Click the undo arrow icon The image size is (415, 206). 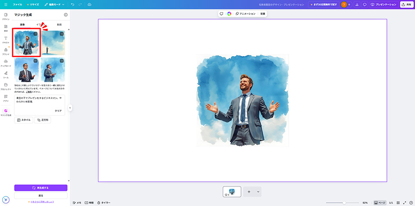pos(73,4)
